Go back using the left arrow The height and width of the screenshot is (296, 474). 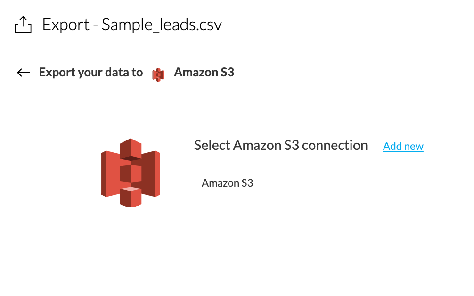pyautogui.click(x=24, y=73)
